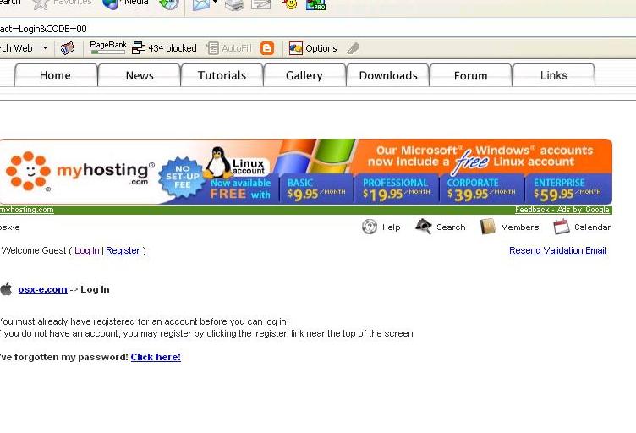Open the forum Search link
This screenshot has height=433, width=636.
tap(451, 227)
